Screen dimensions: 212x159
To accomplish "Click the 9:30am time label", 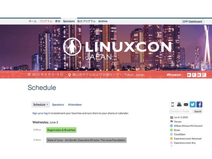I will pyautogui.click(x=37, y=140).
